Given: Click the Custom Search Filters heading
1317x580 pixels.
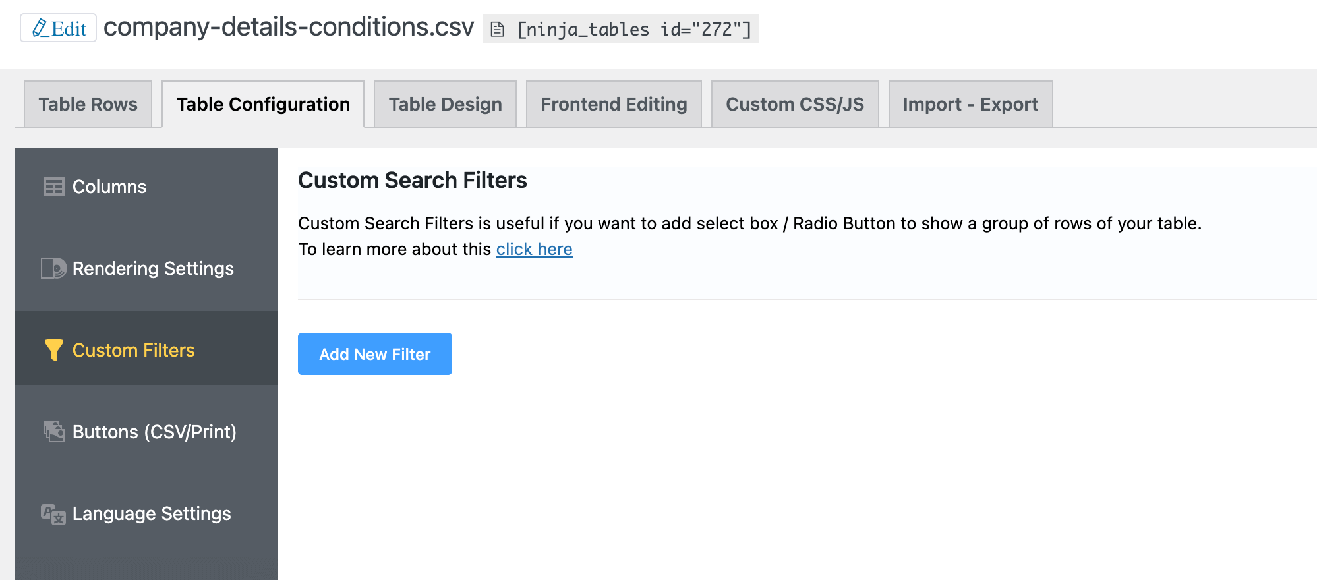Looking at the screenshot, I should (x=413, y=180).
